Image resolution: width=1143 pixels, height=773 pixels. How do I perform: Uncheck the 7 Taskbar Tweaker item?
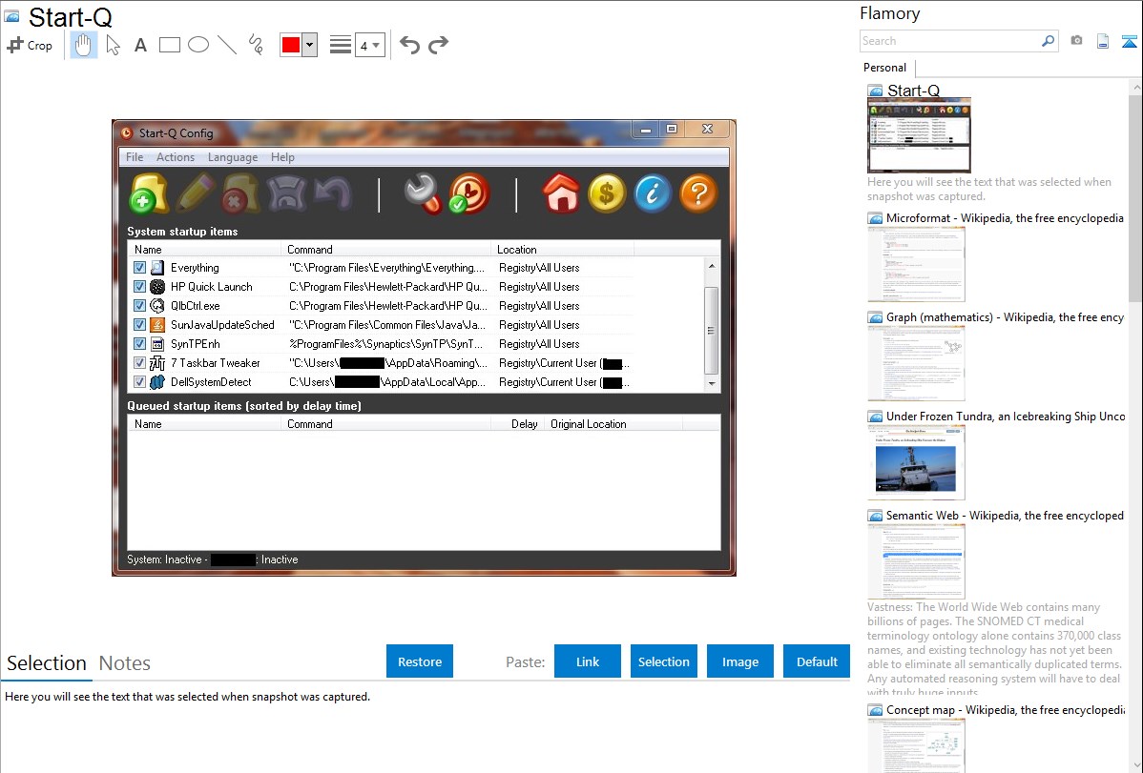click(x=140, y=363)
